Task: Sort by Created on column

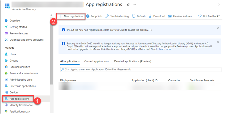Action: tap(175, 80)
